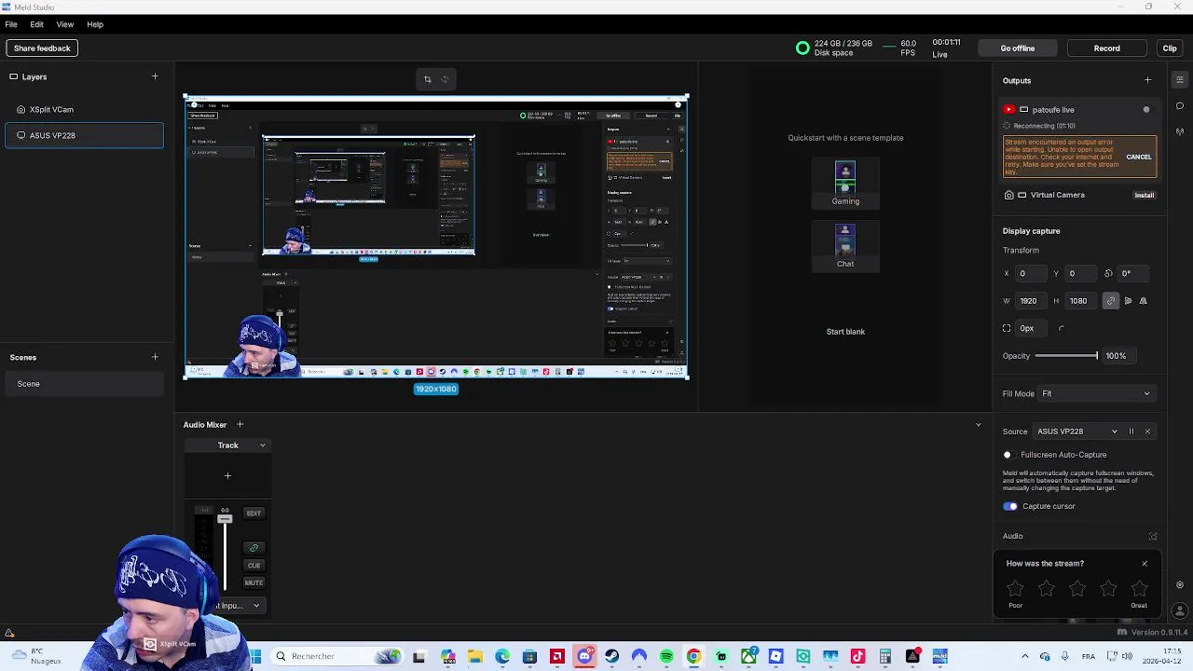
Task: Open Google Chrome from the taskbar
Action: 693,656
